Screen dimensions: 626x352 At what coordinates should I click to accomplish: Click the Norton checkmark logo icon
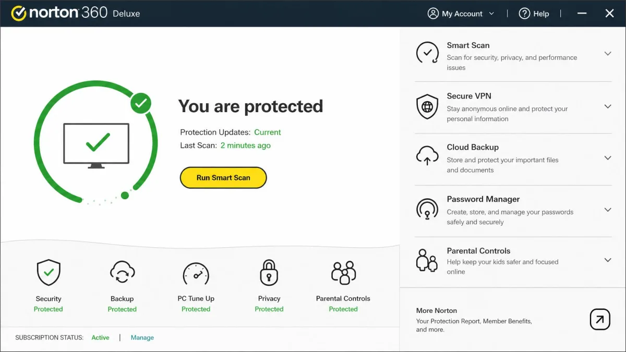coord(19,13)
